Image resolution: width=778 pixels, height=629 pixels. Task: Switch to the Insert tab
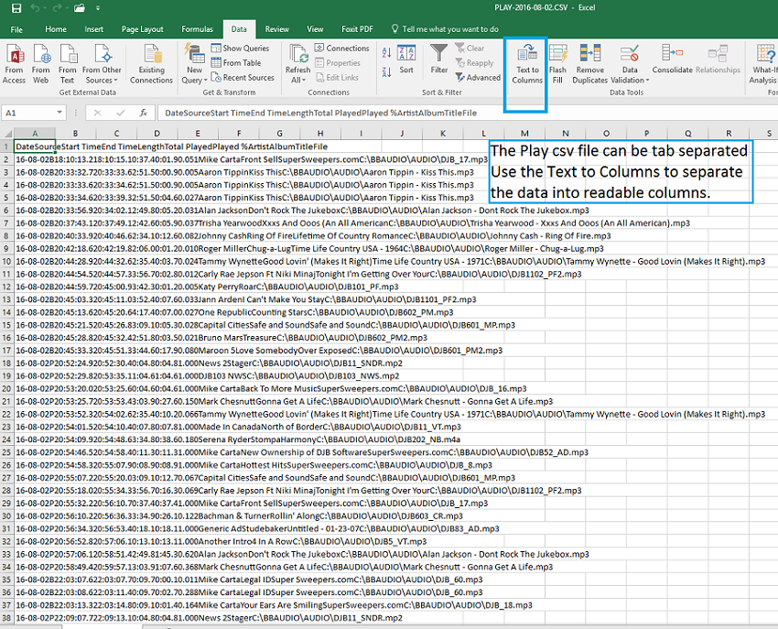[93, 29]
